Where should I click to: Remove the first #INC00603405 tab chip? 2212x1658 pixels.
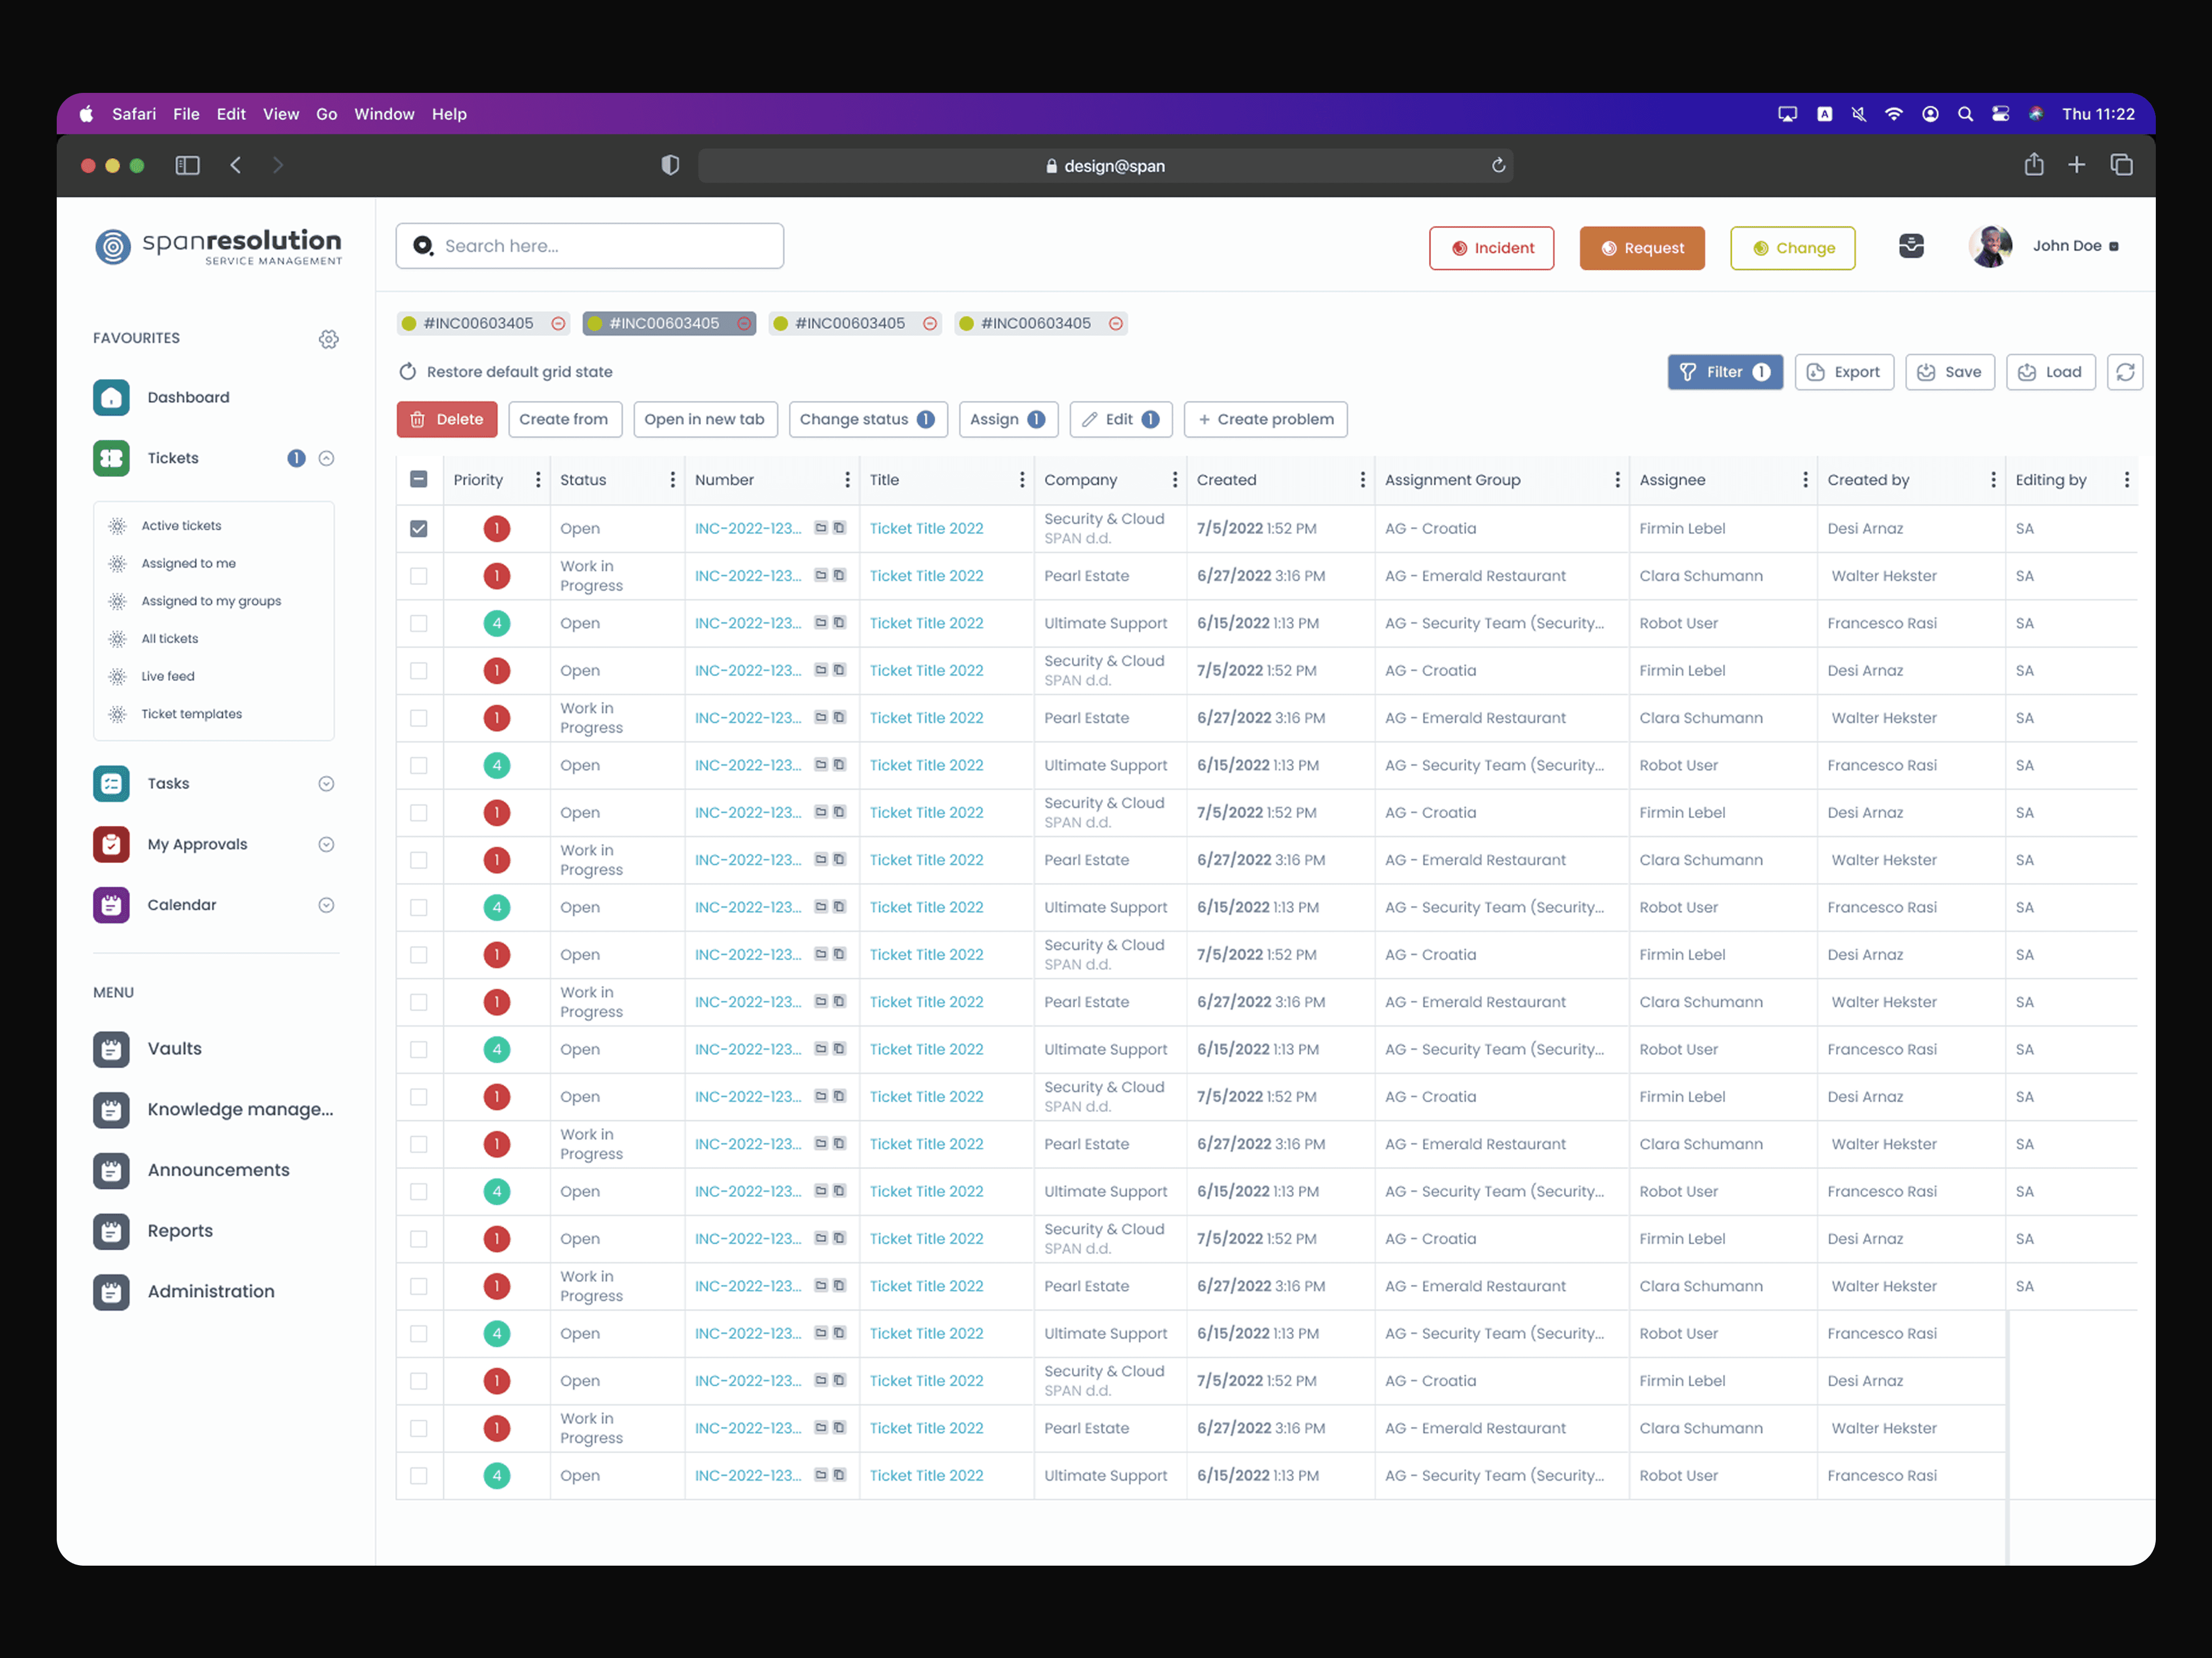(558, 324)
